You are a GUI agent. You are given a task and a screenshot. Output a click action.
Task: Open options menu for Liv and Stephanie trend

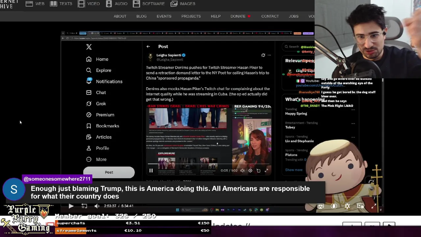pyautogui.click(x=353, y=137)
